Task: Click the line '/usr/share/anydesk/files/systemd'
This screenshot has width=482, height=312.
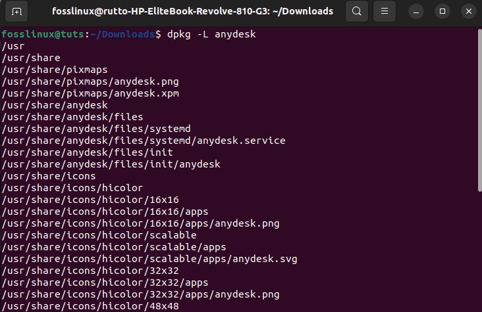Action: pyautogui.click(x=96, y=129)
